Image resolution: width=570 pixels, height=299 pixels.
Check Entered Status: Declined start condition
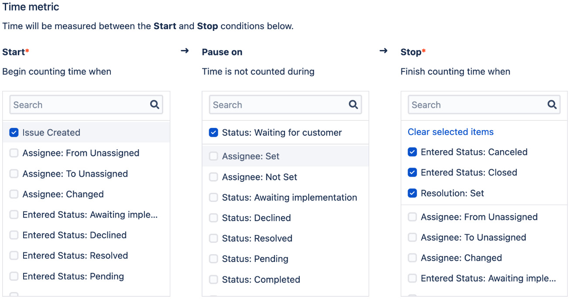pyautogui.click(x=14, y=235)
